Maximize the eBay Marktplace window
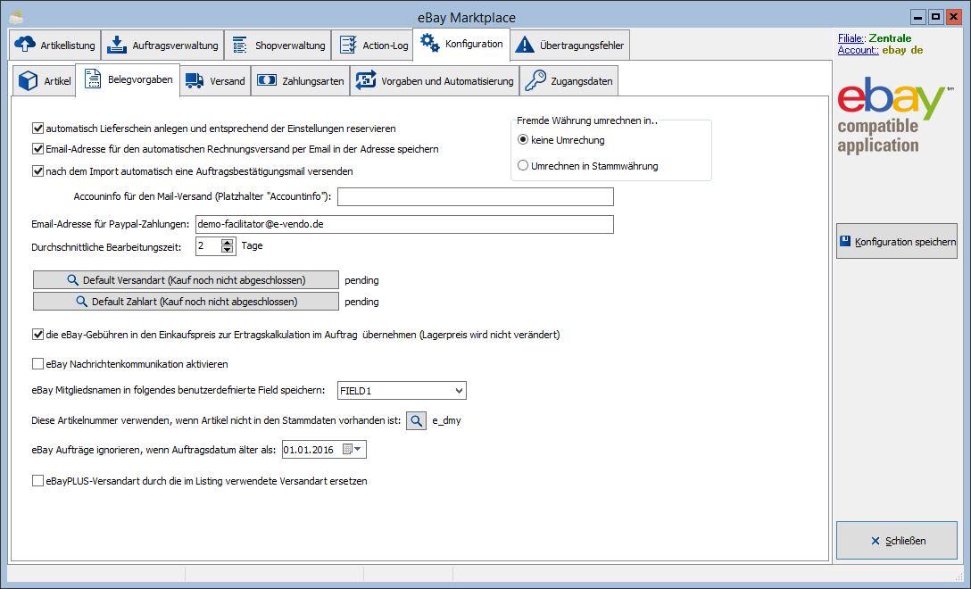This screenshot has height=589, width=971. (935, 17)
